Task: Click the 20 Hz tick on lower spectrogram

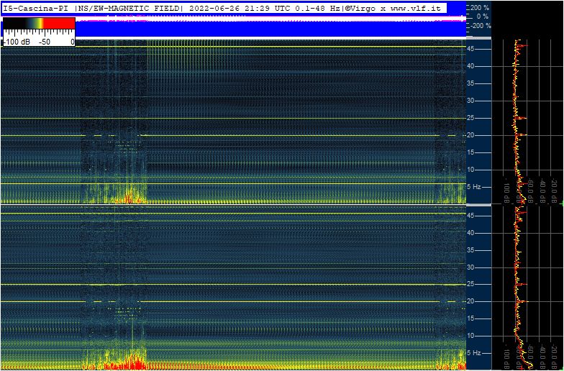Action: tap(470, 301)
